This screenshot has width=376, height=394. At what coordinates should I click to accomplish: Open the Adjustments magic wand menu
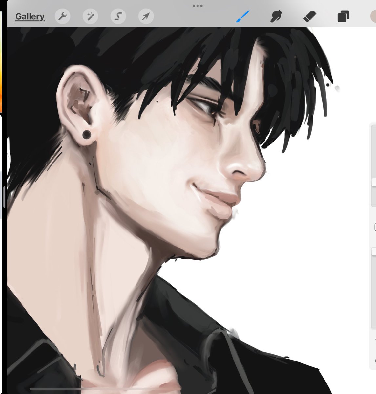90,16
